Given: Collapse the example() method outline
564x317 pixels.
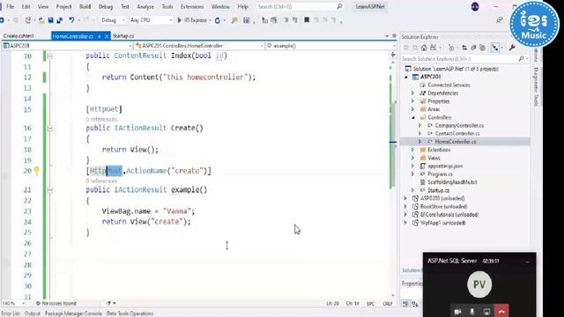Looking at the screenshot, I should point(50,190).
